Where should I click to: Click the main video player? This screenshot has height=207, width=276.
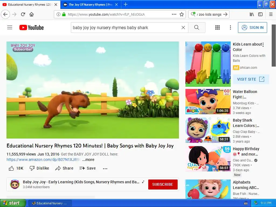93,90
